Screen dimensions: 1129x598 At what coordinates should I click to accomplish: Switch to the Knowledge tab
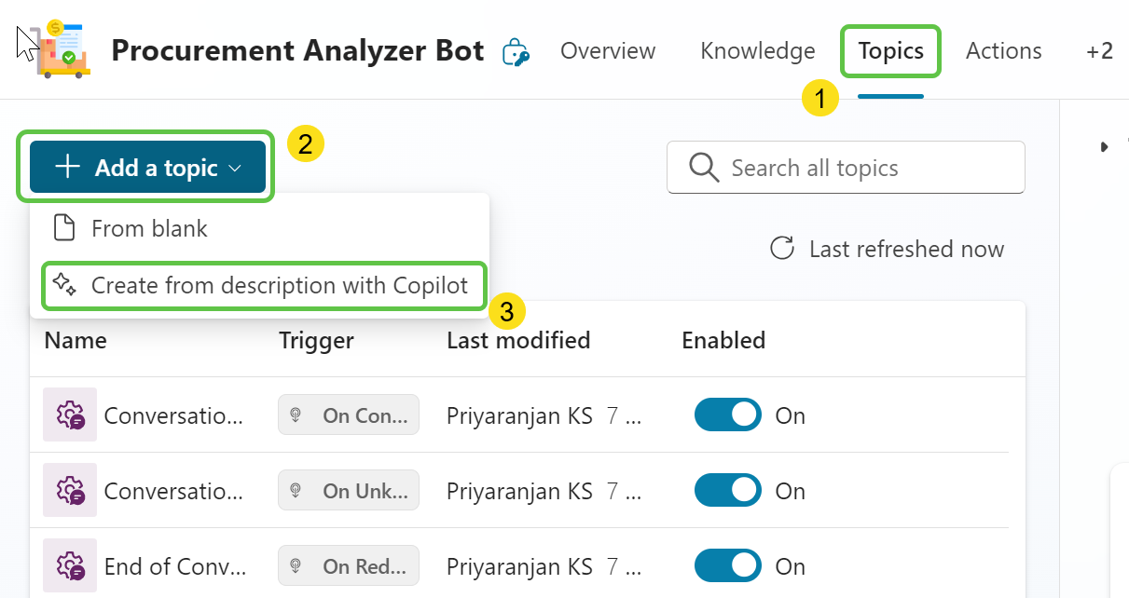pyautogui.click(x=757, y=51)
